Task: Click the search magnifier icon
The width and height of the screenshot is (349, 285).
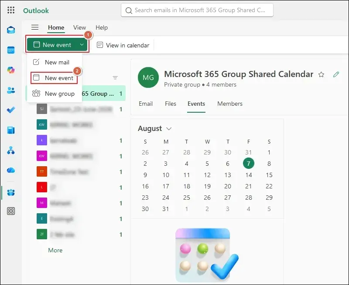Action: [x=129, y=10]
